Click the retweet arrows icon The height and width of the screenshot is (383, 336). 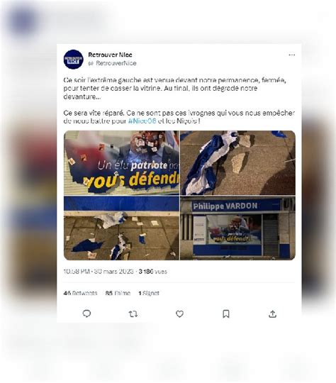pyautogui.click(x=133, y=314)
